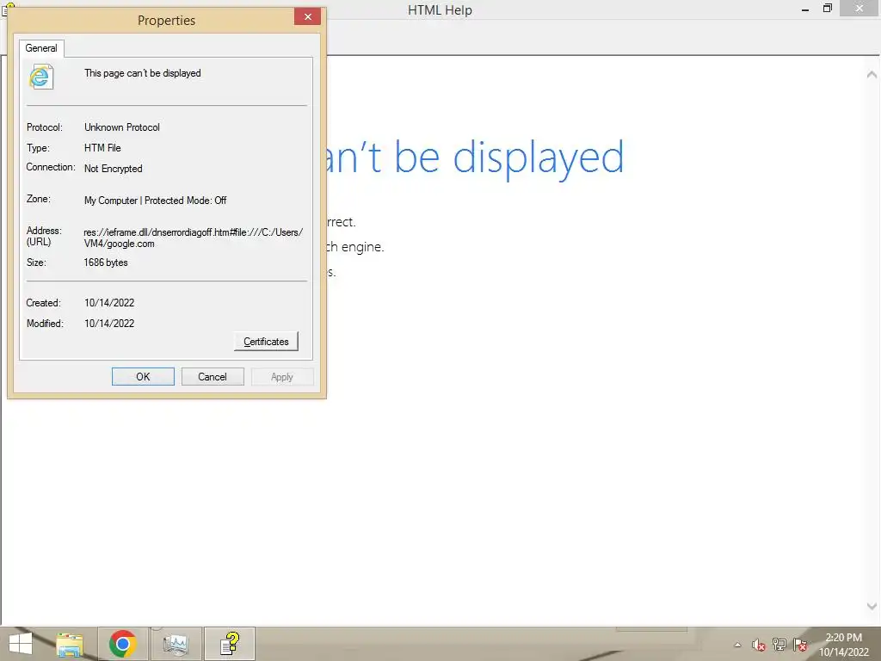The width and height of the screenshot is (881, 661).
Task: Click the 'Not Encrypted' connection value
Action: tap(113, 169)
